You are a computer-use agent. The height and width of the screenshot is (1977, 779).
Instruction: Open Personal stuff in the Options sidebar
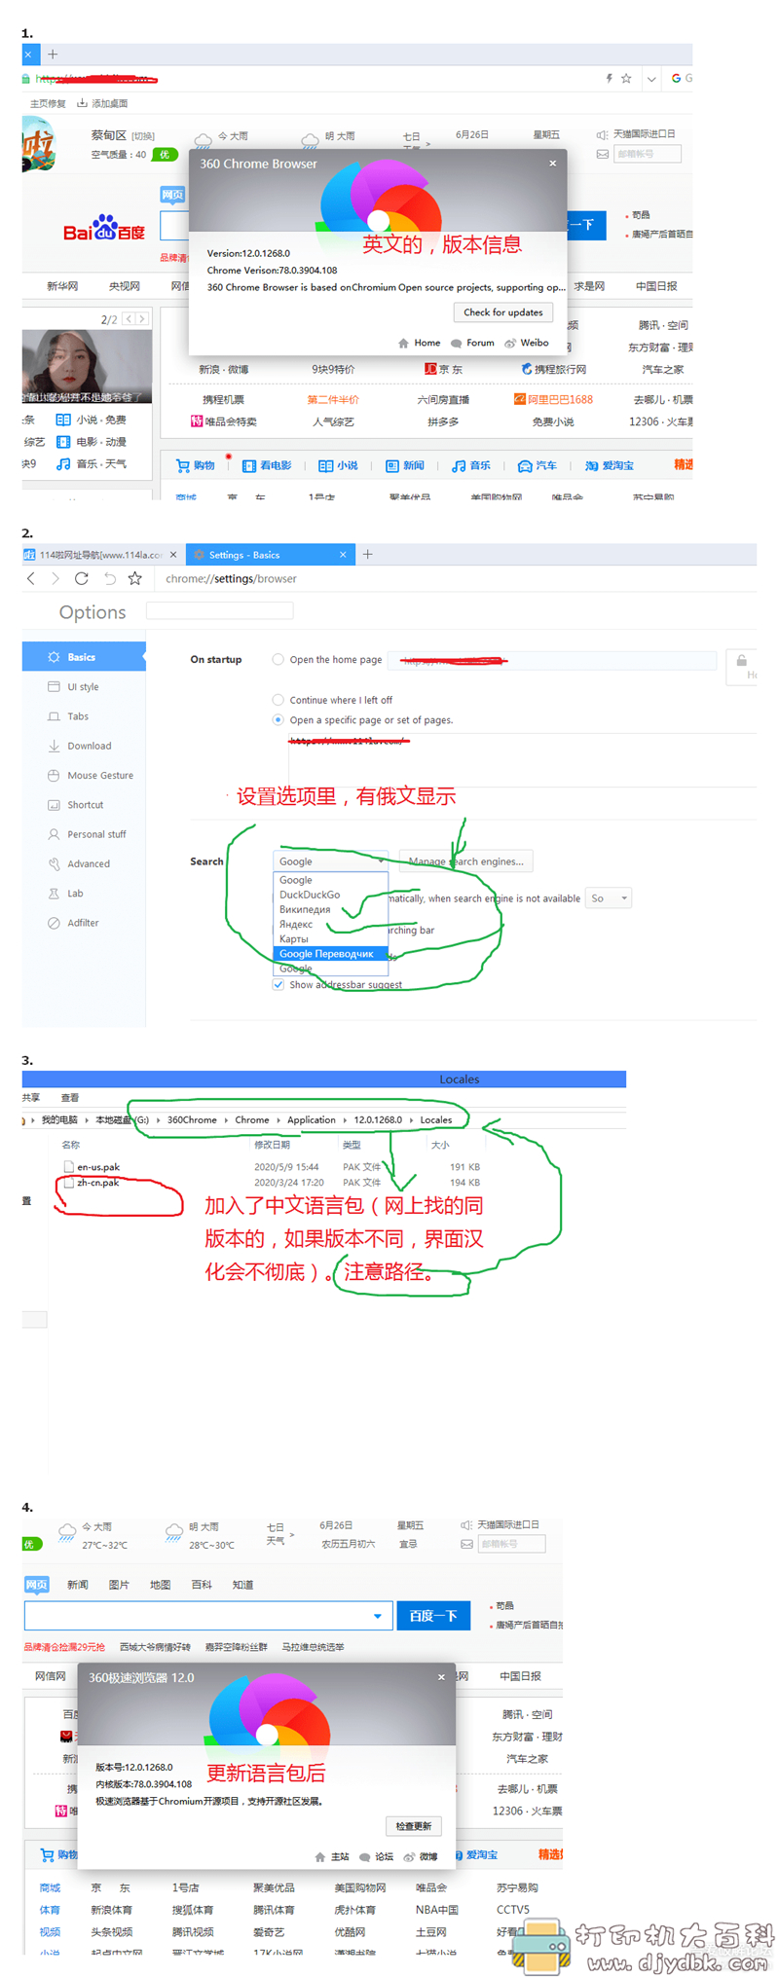pos(84,834)
